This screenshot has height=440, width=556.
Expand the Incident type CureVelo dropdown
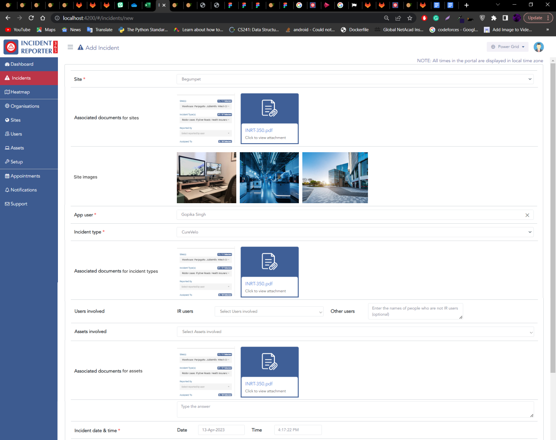[355, 232]
